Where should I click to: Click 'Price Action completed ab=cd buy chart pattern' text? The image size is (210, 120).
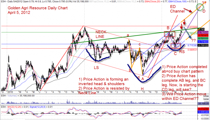pyautogui.click(x=184, y=69)
